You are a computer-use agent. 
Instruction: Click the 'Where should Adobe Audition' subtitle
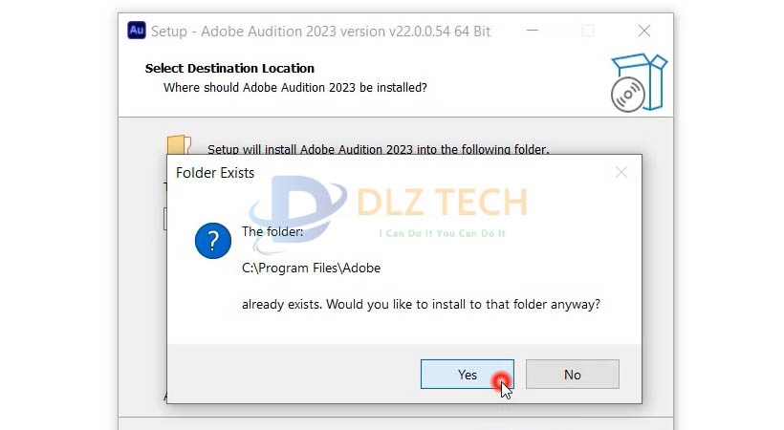click(x=295, y=88)
